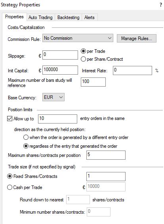
Task: Click the maximum bars reference field
Action: (x=93, y=82)
